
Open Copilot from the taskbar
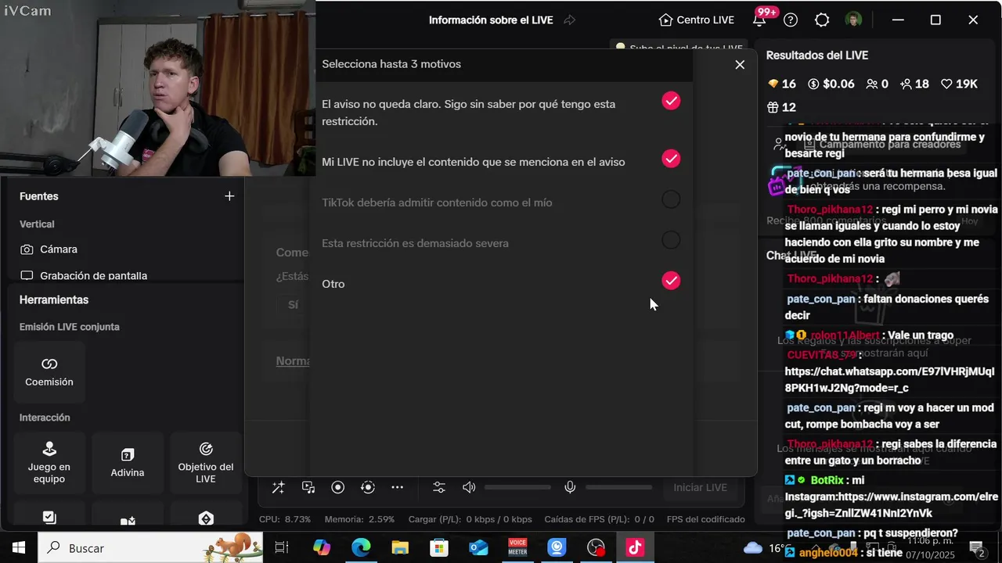coord(322,547)
